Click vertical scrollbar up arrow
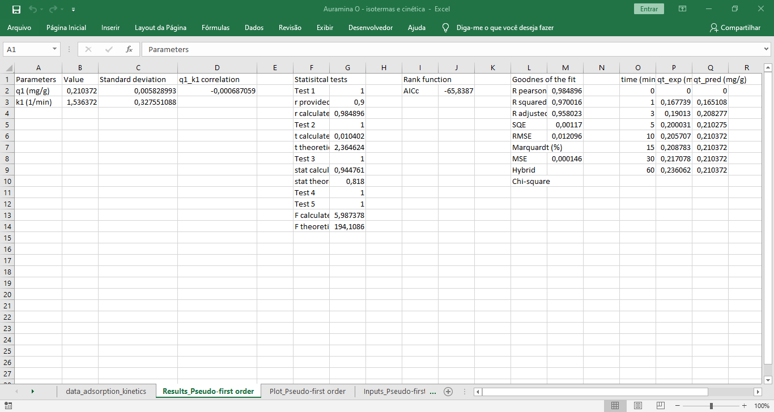This screenshot has width=774, height=412. 768,68
